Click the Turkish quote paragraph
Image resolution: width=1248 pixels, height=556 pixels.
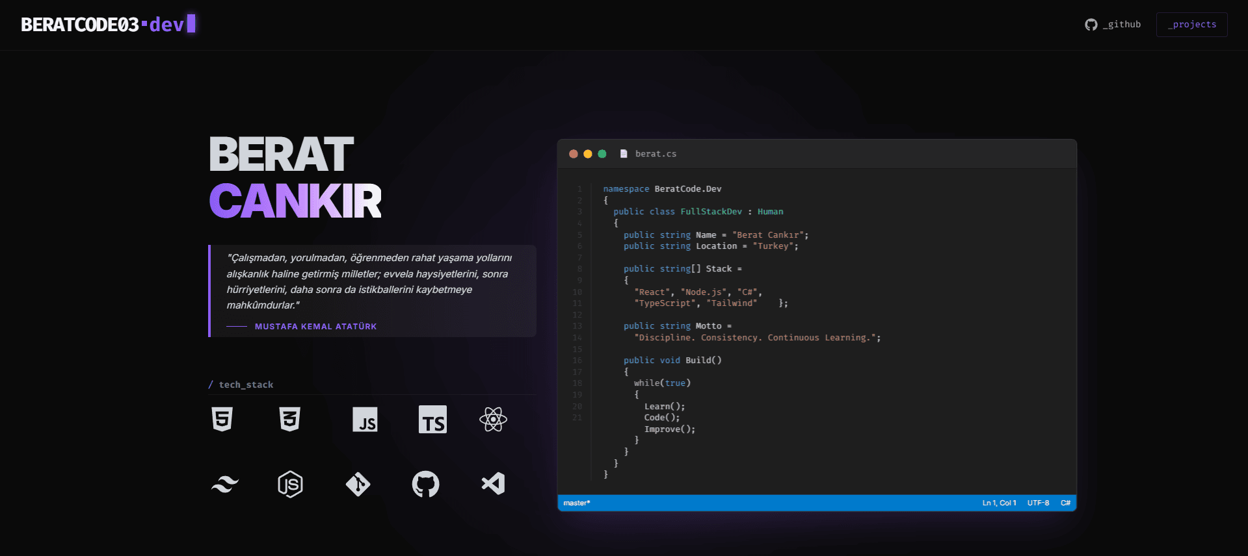(369, 281)
